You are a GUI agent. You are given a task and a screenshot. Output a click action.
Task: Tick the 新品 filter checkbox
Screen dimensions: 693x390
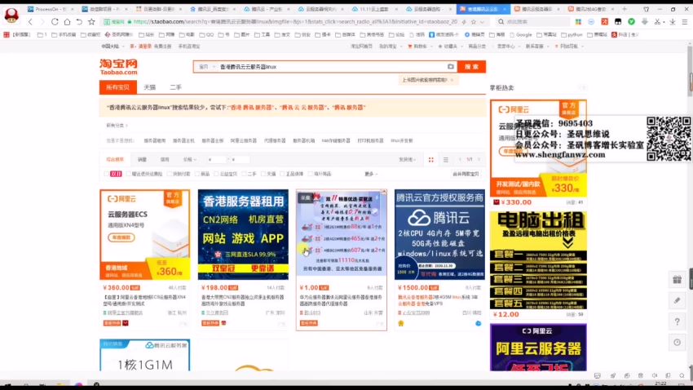[197, 175]
